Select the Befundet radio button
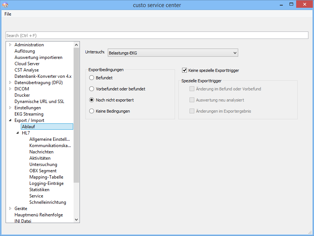The image size is (314, 236). coord(92,78)
